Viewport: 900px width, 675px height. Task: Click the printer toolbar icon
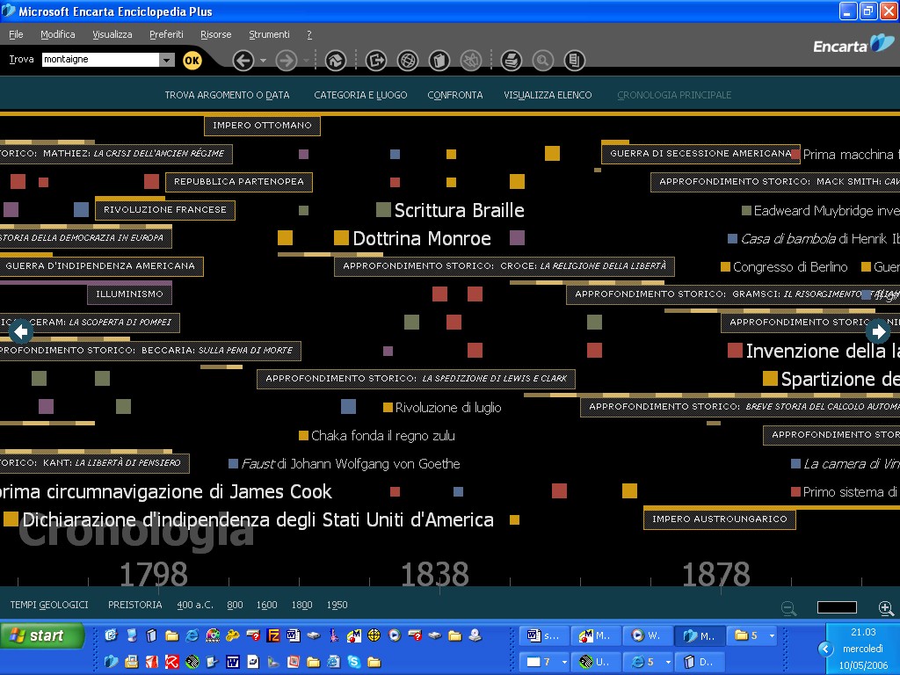(x=512, y=61)
